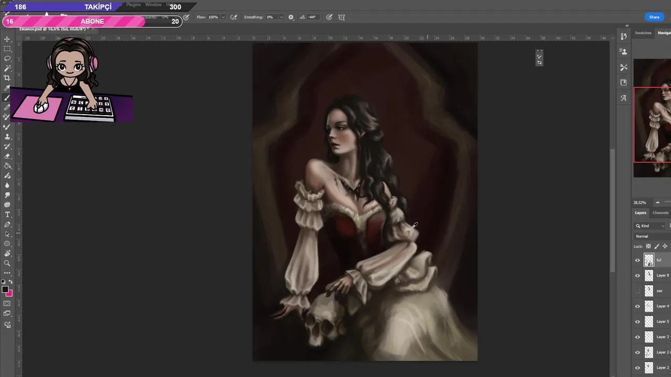Open brush smoothing options gear
This screenshot has width=671, height=377.
tap(291, 17)
